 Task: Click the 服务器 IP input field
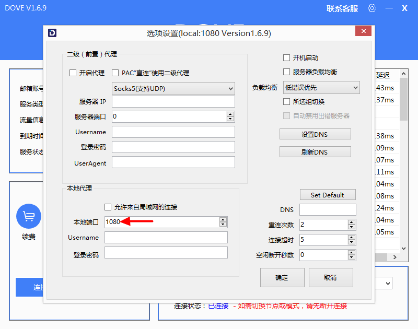pyautogui.click(x=173, y=102)
